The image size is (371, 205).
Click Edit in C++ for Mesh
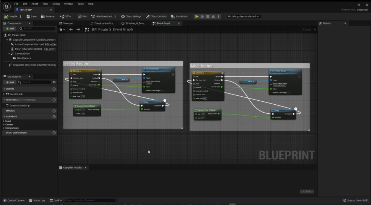pos(50,49)
